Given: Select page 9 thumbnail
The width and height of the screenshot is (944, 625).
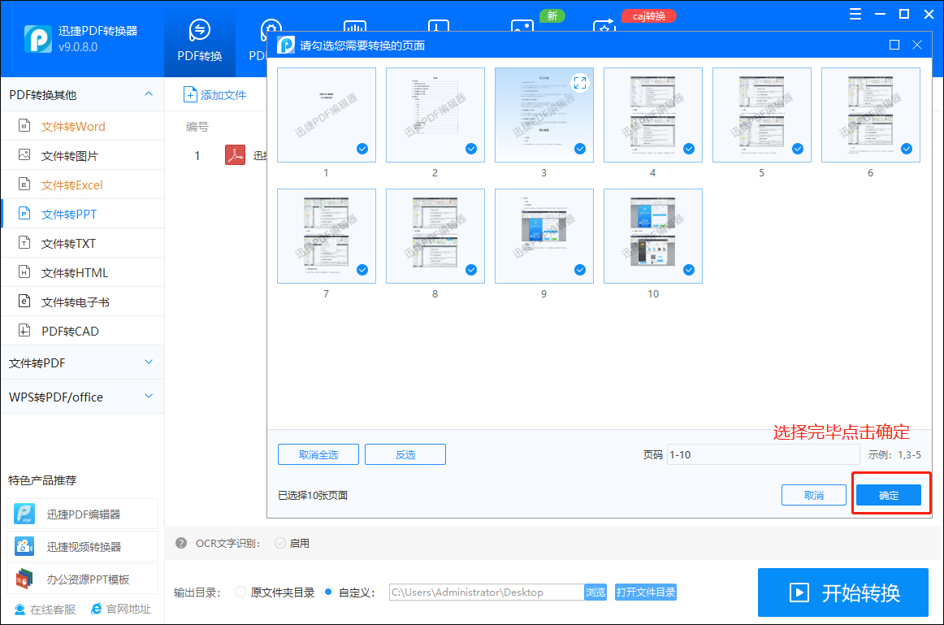Looking at the screenshot, I should [x=543, y=236].
